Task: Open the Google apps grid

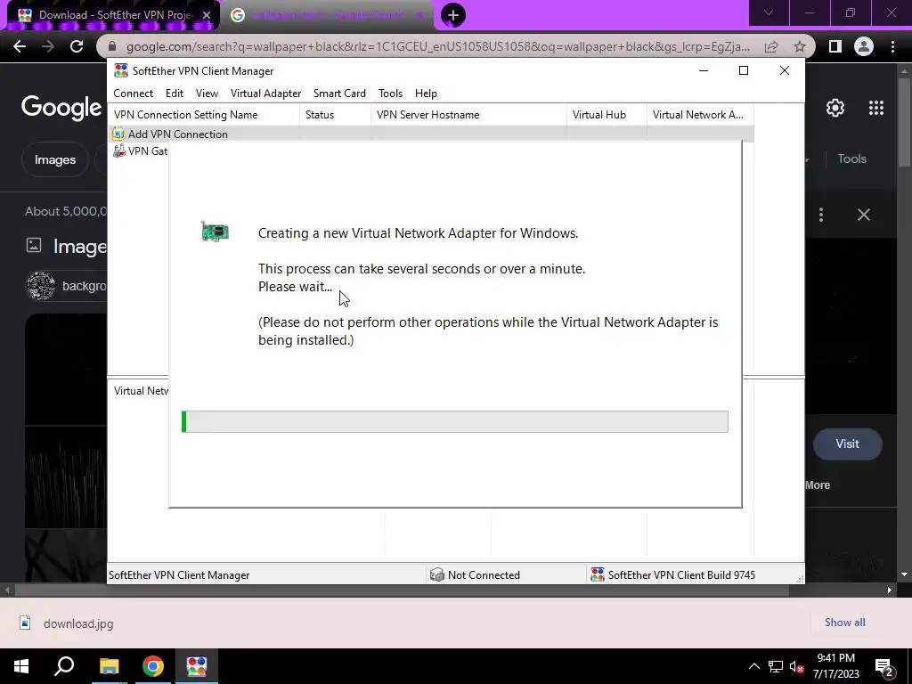Action: click(876, 108)
